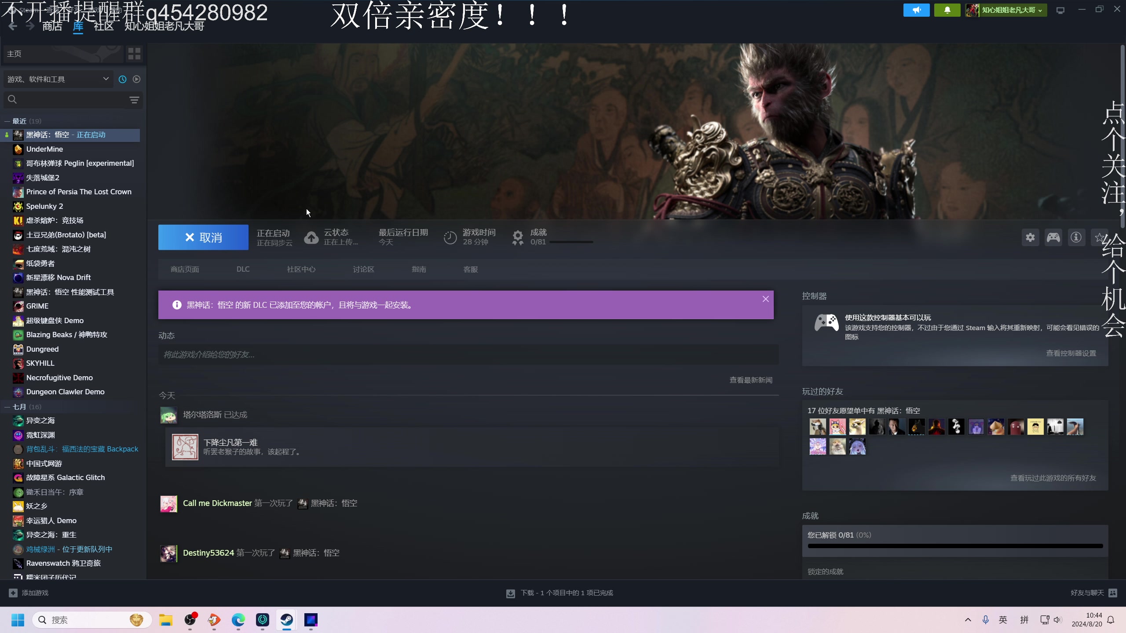The image size is (1126, 633).
Task: Switch to the 商店 store tab
Action: click(x=52, y=26)
